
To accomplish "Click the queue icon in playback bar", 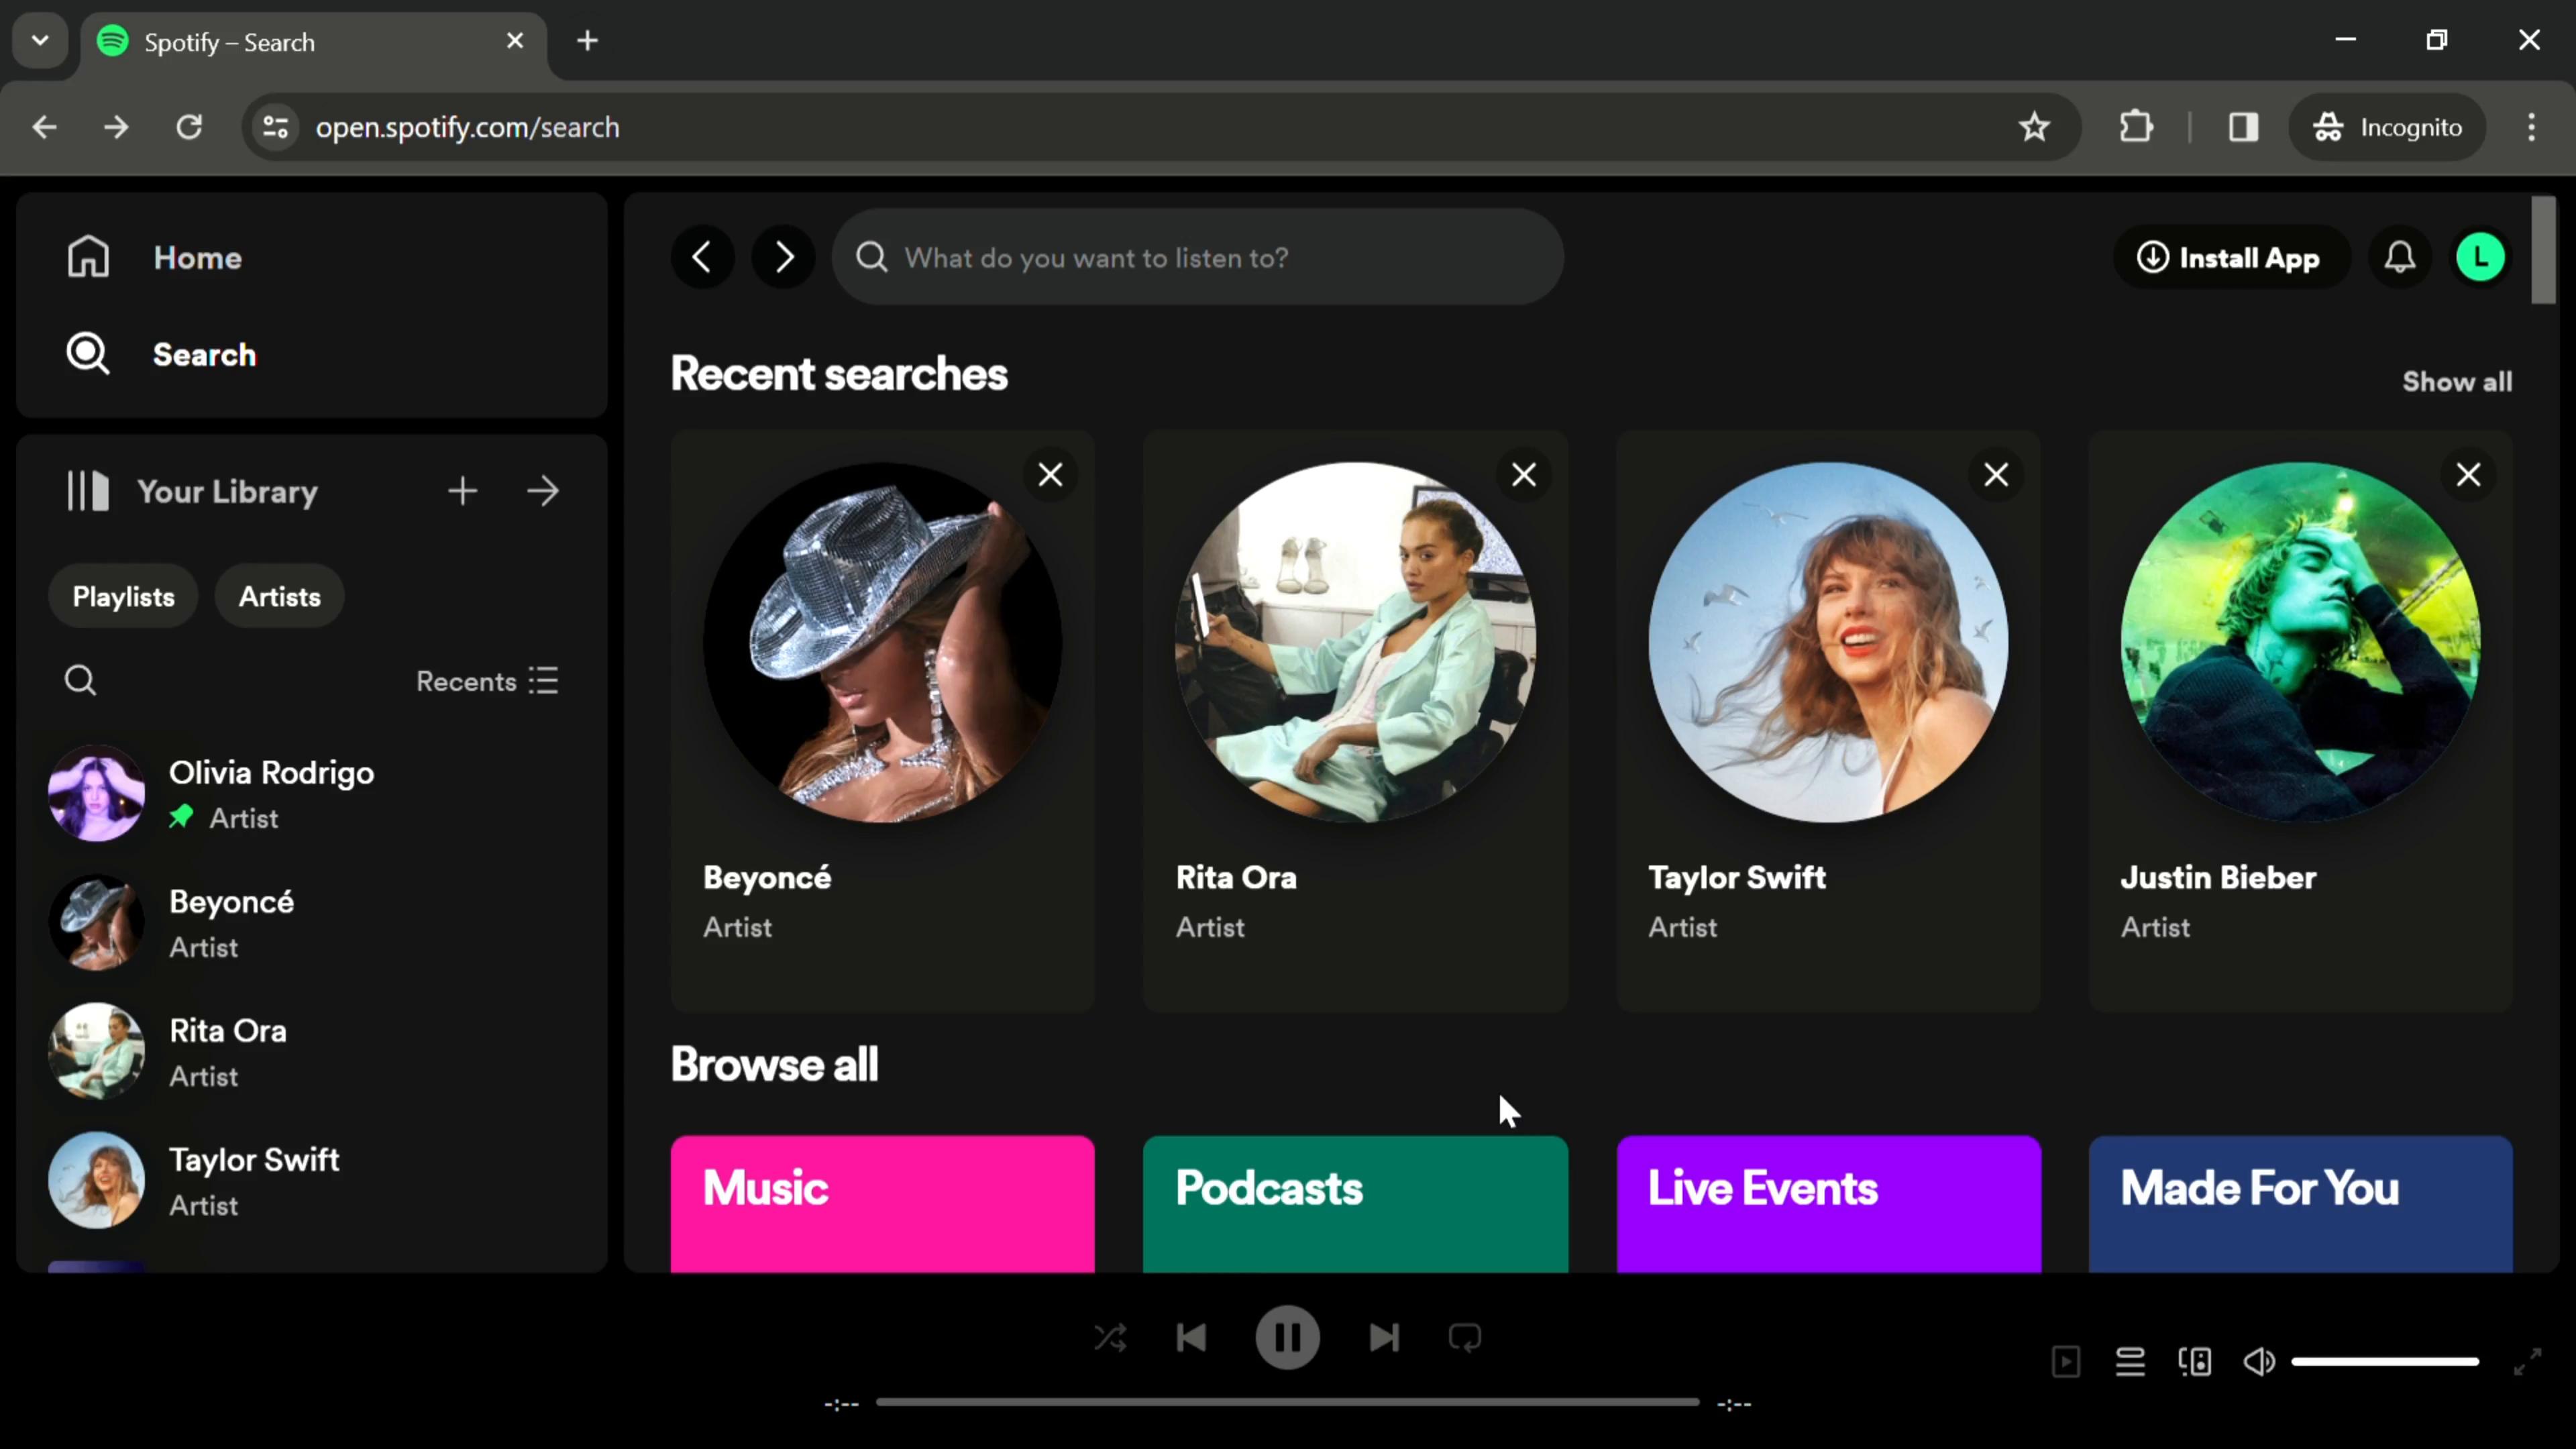I will 2130,1360.
